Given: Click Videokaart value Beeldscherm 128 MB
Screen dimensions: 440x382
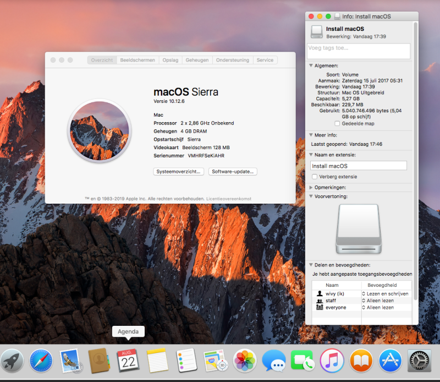Looking at the screenshot, I should click(206, 148).
